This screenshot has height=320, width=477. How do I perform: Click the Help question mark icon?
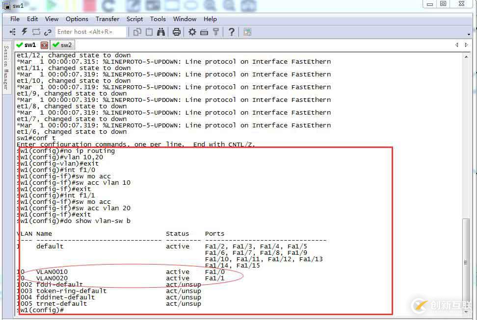232,31
